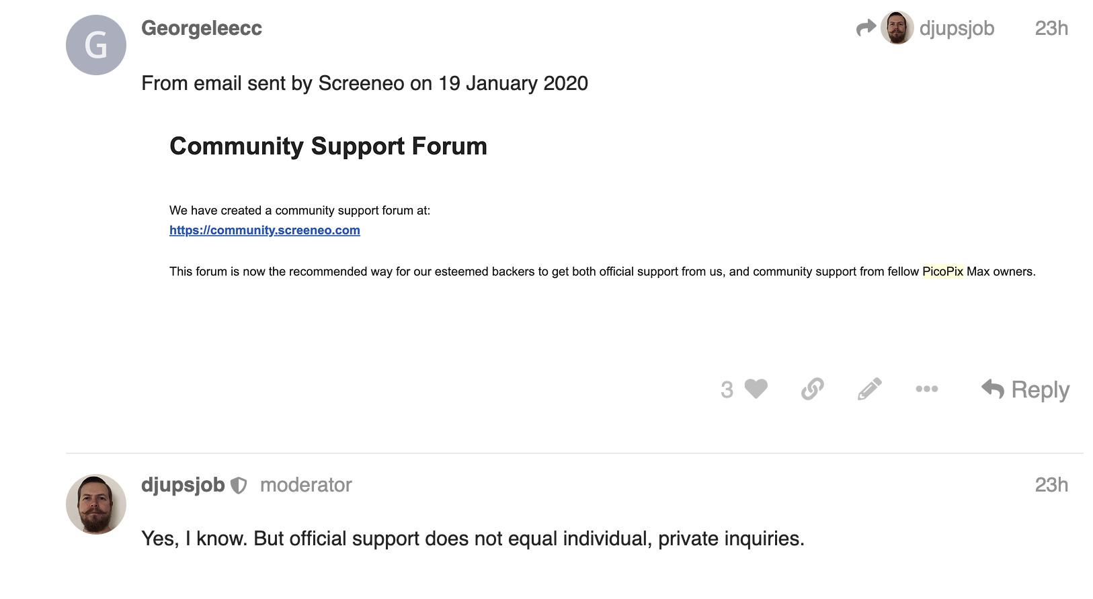1093x599 pixels.
Task: Copy post link using the chain icon
Action: coord(813,389)
